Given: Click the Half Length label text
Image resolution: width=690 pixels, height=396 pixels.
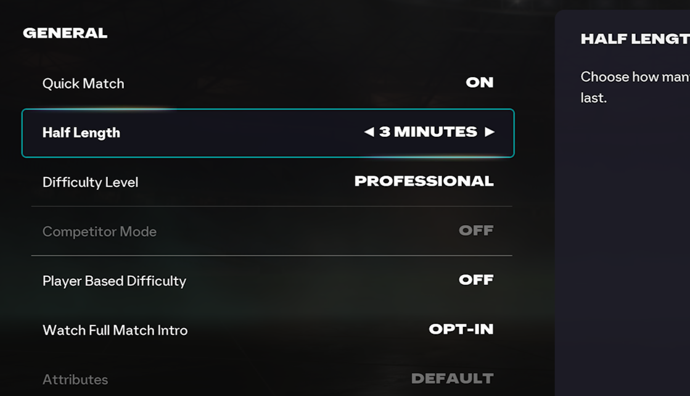Looking at the screenshot, I should pos(81,133).
